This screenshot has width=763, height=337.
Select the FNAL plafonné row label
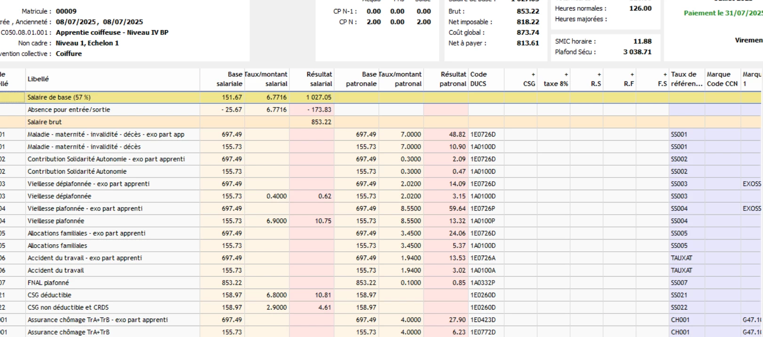tap(48, 283)
